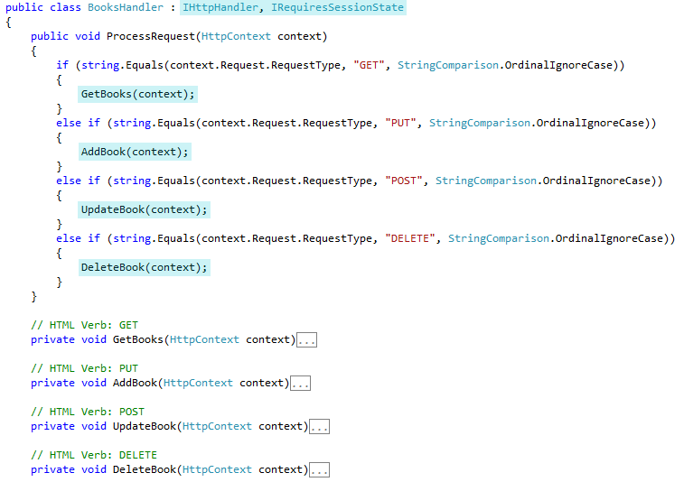Click ProcessRequest method name

[151, 37]
